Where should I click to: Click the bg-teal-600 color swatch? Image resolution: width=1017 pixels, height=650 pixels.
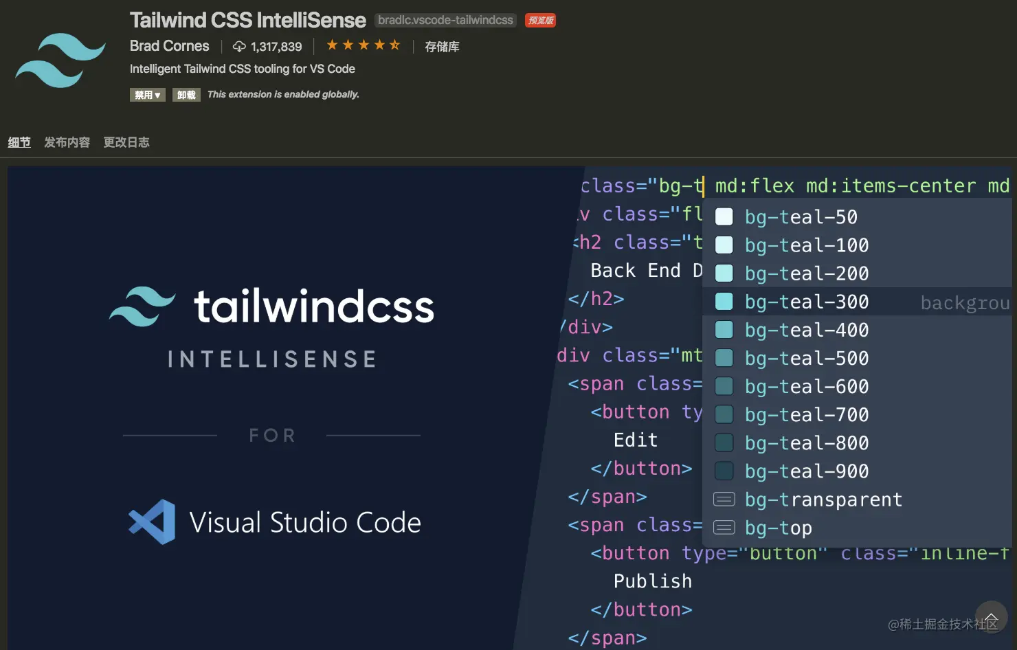pyautogui.click(x=724, y=386)
